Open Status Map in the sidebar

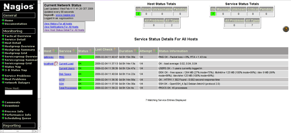pyautogui.click(x=13, y=67)
